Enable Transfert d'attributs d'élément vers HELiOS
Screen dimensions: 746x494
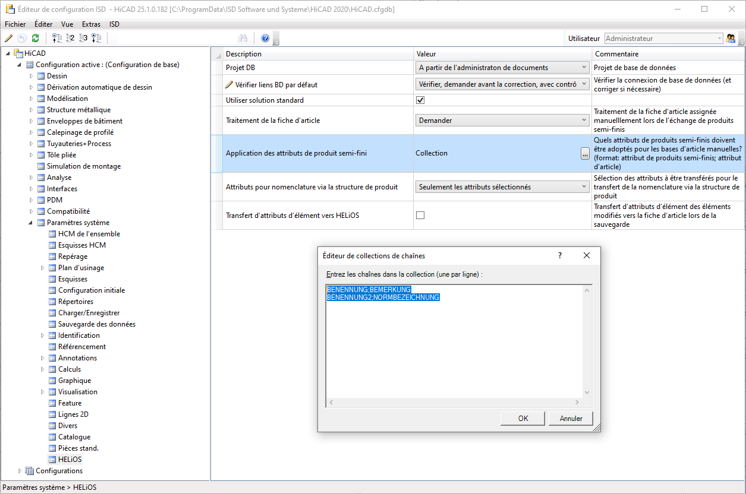tap(420, 215)
